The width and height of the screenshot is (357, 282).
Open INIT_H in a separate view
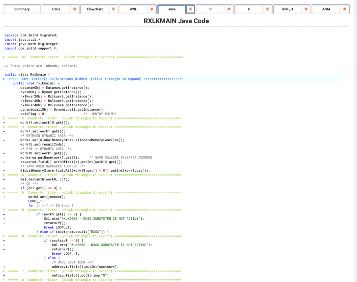[x=306, y=9]
